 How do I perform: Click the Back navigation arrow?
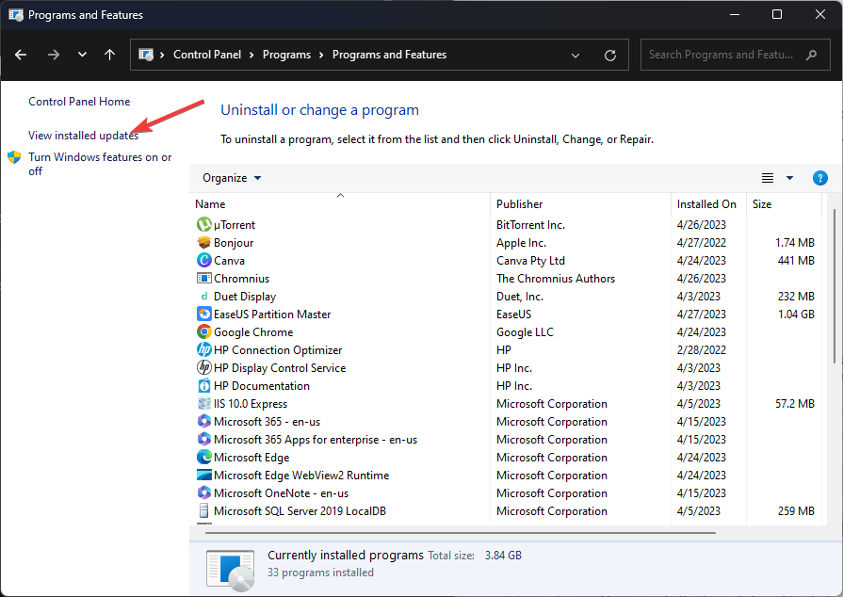(x=21, y=55)
